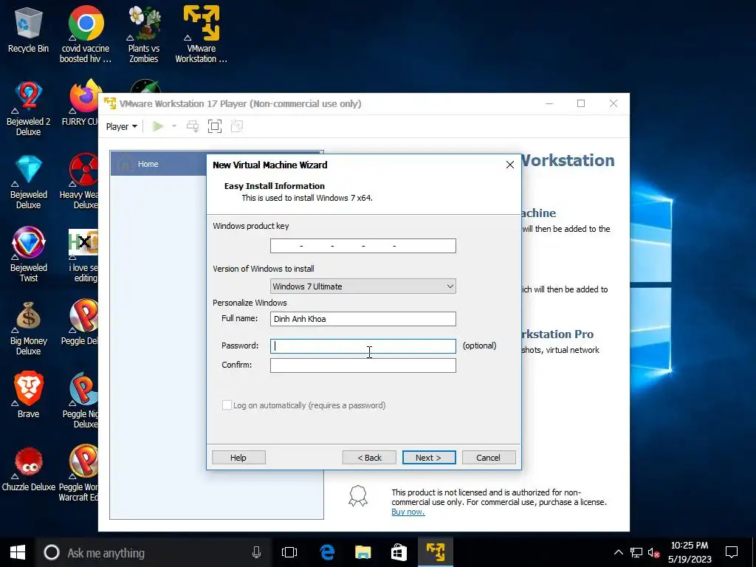The height and width of the screenshot is (567, 756).
Task: Launch Heavy Weapon Deluxe icon
Action: click(x=82, y=182)
